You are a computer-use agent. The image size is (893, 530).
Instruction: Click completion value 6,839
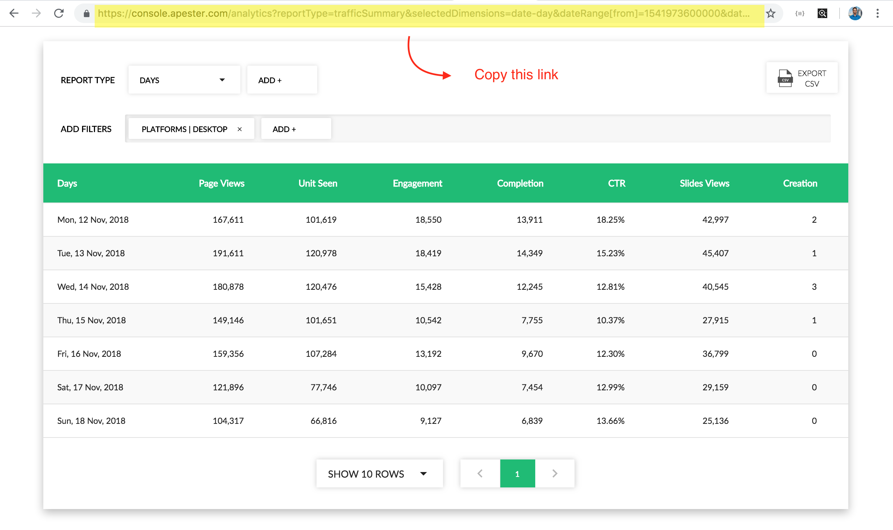532,421
